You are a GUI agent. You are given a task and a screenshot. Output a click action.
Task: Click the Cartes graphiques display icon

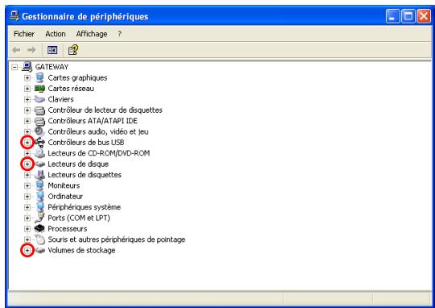(x=40, y=77)
